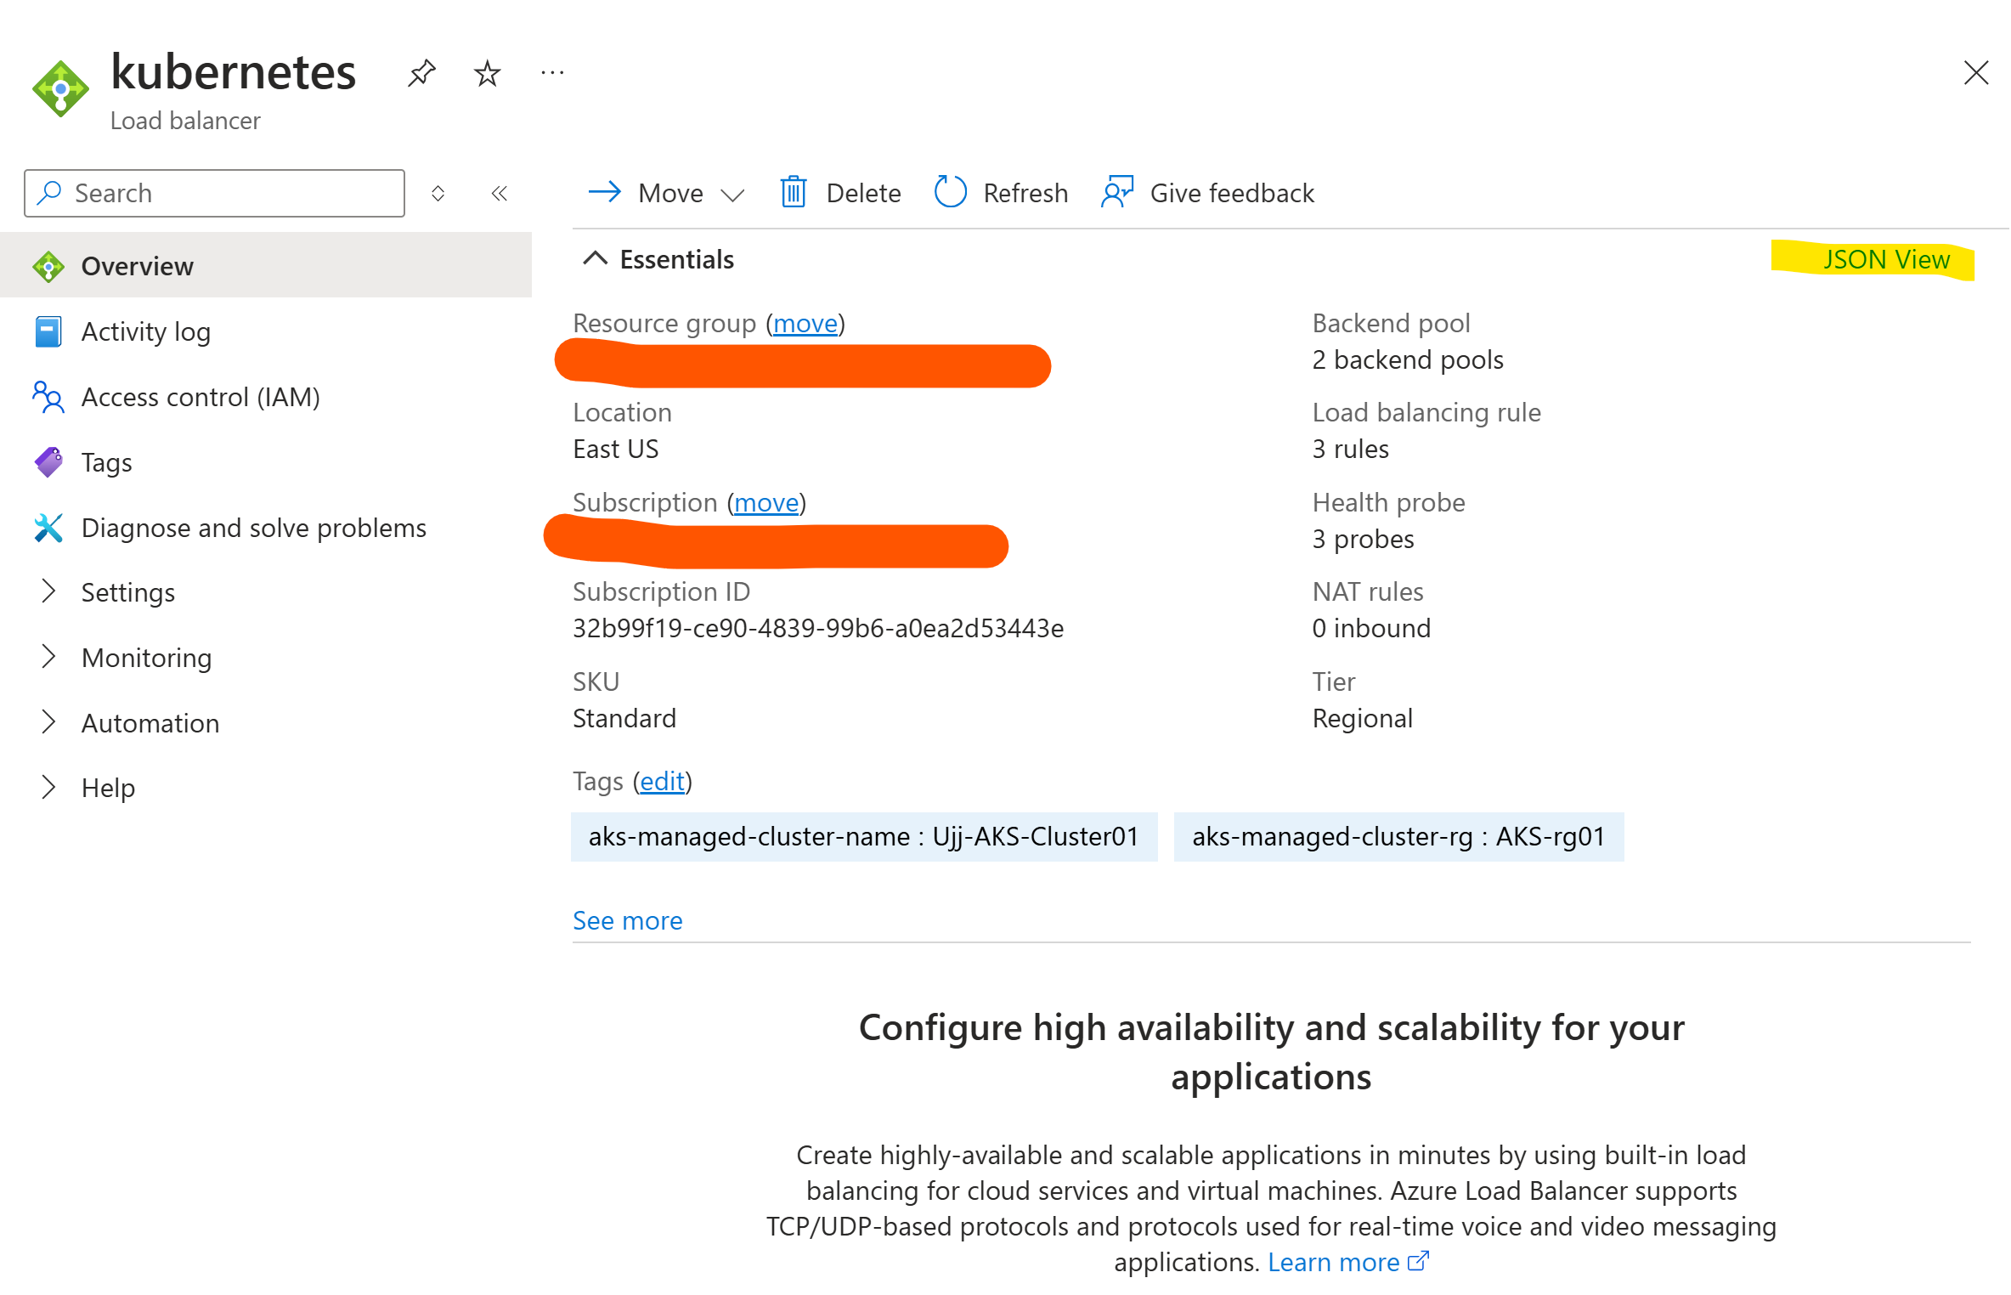2011x1295 pixels.
Task: Click 'Regional' tier value
Action: [1362, 719]
